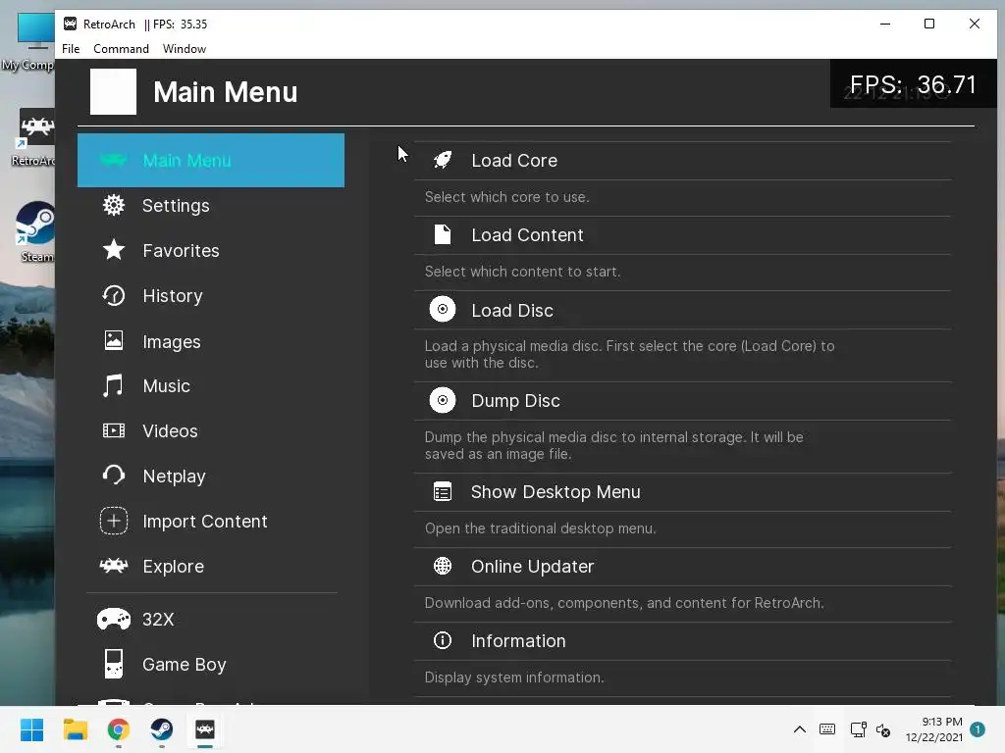The image size is (1005, 753).
Task: Click the RetroArch taskbar icon
Action: [x=205, y=729]
